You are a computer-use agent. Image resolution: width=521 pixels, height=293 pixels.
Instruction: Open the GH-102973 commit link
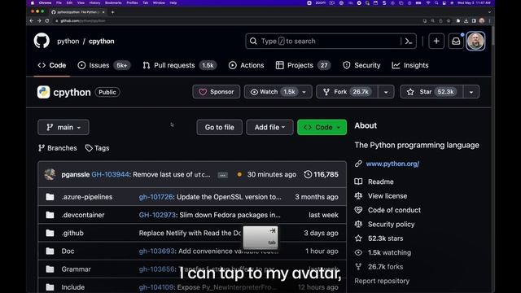[x=157, y=215]
